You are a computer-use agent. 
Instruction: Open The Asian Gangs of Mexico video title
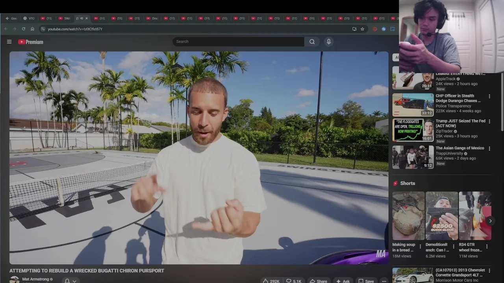click(x=460, y=148)
